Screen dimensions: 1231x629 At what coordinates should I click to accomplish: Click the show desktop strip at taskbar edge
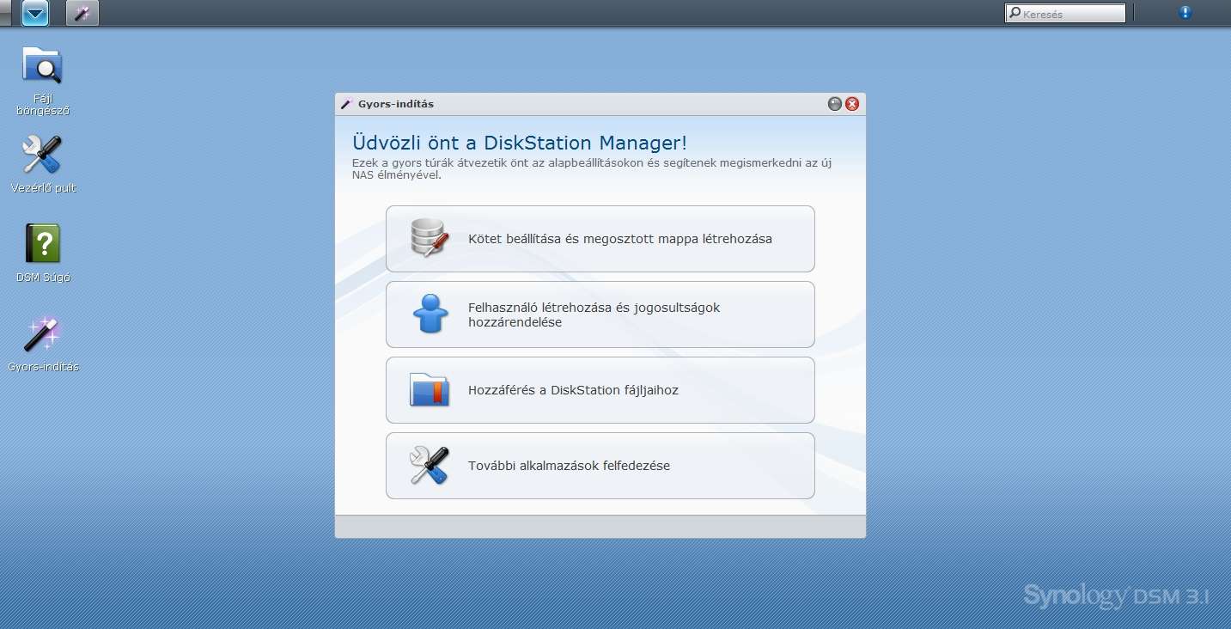point(5,13)
